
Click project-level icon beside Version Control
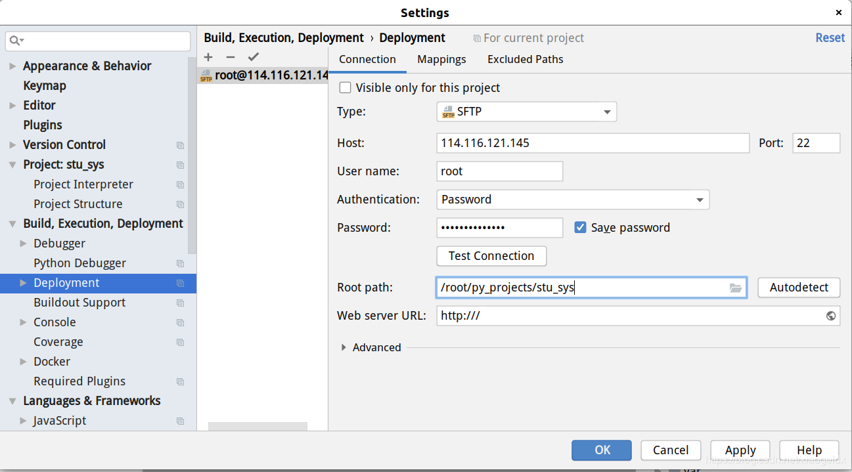[180, 145]
